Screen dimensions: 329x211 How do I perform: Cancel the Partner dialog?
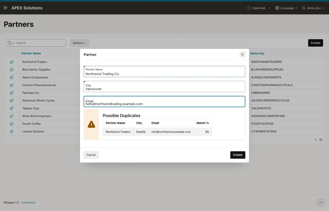point(91,155)
